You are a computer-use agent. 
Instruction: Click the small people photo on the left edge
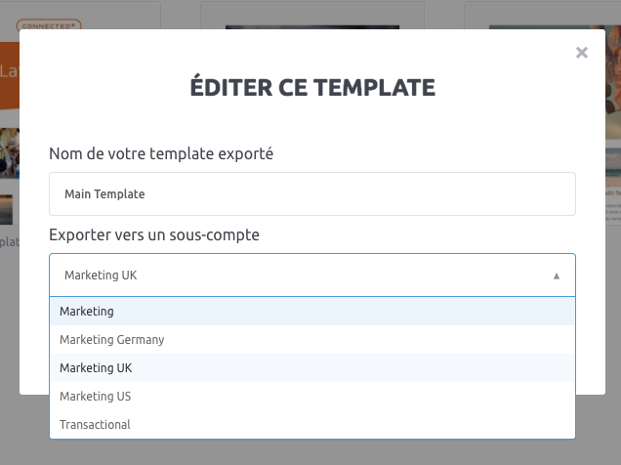(x=10, y=153)
